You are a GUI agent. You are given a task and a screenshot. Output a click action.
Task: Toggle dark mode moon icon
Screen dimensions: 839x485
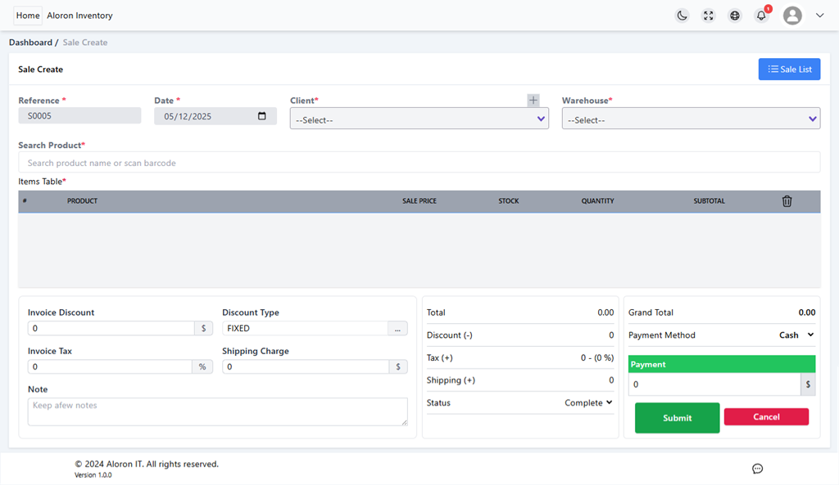[x=682, y=16]
